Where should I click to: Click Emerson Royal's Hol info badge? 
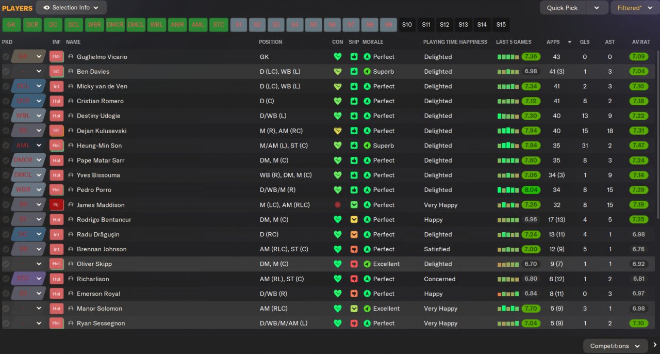[x=56, y=294]
